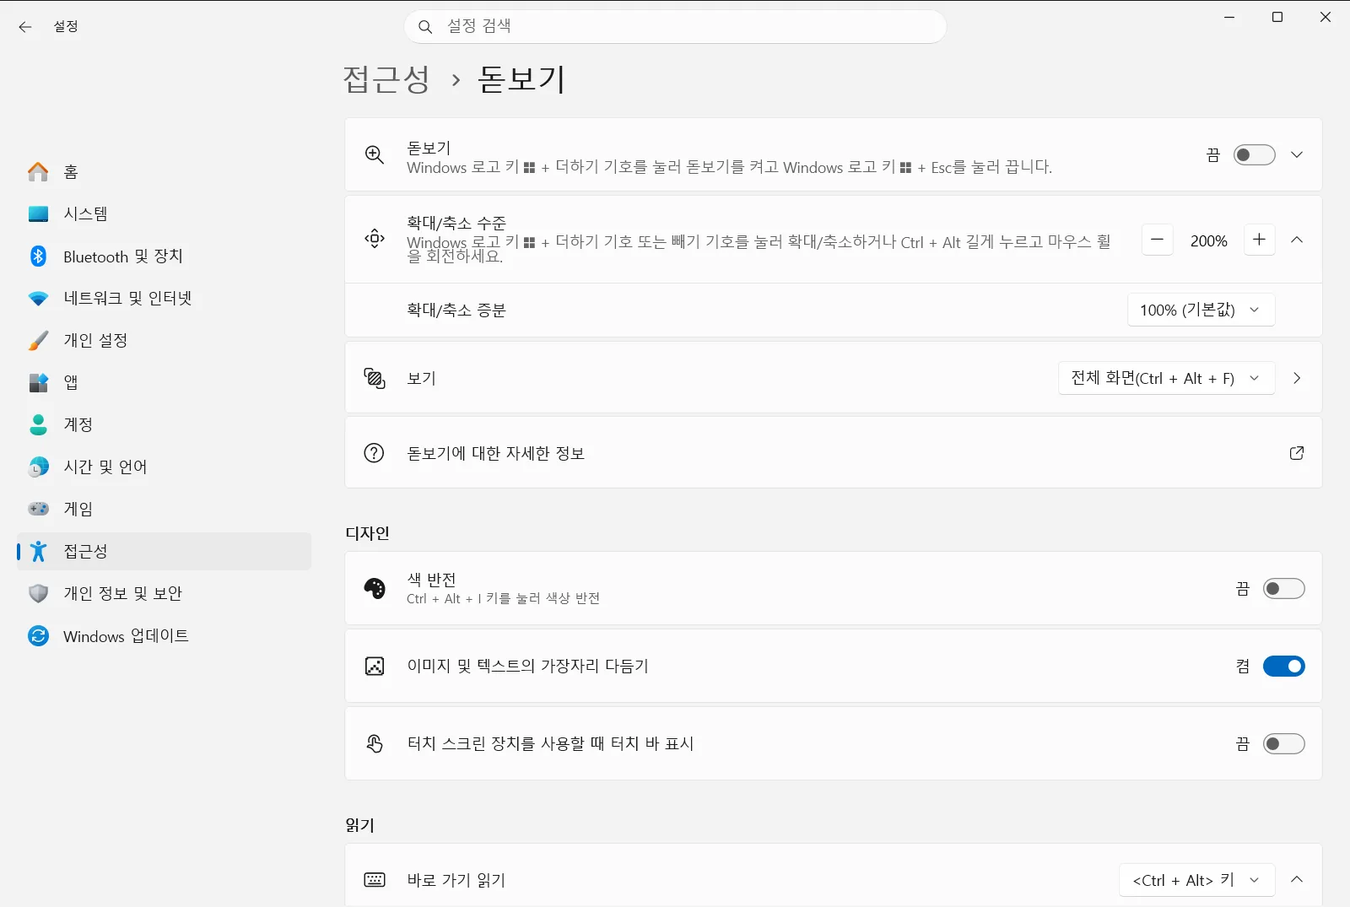This screenshot has width=1350, height=907.
Task: Click the 개인 정보 및 보안 shield icon
Action: 39,593
